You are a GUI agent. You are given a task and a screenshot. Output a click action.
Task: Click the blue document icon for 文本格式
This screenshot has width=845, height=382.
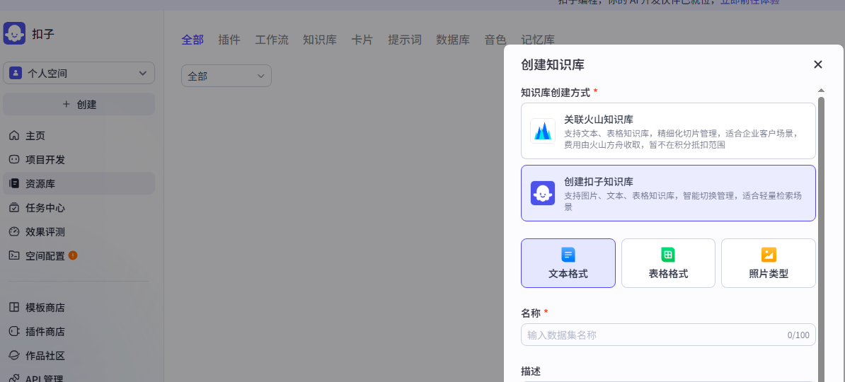568,255
